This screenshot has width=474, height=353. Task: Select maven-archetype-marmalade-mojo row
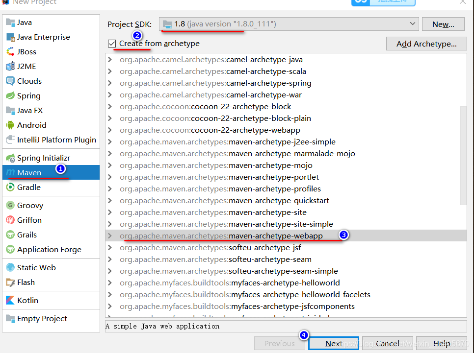pos(286,154)
